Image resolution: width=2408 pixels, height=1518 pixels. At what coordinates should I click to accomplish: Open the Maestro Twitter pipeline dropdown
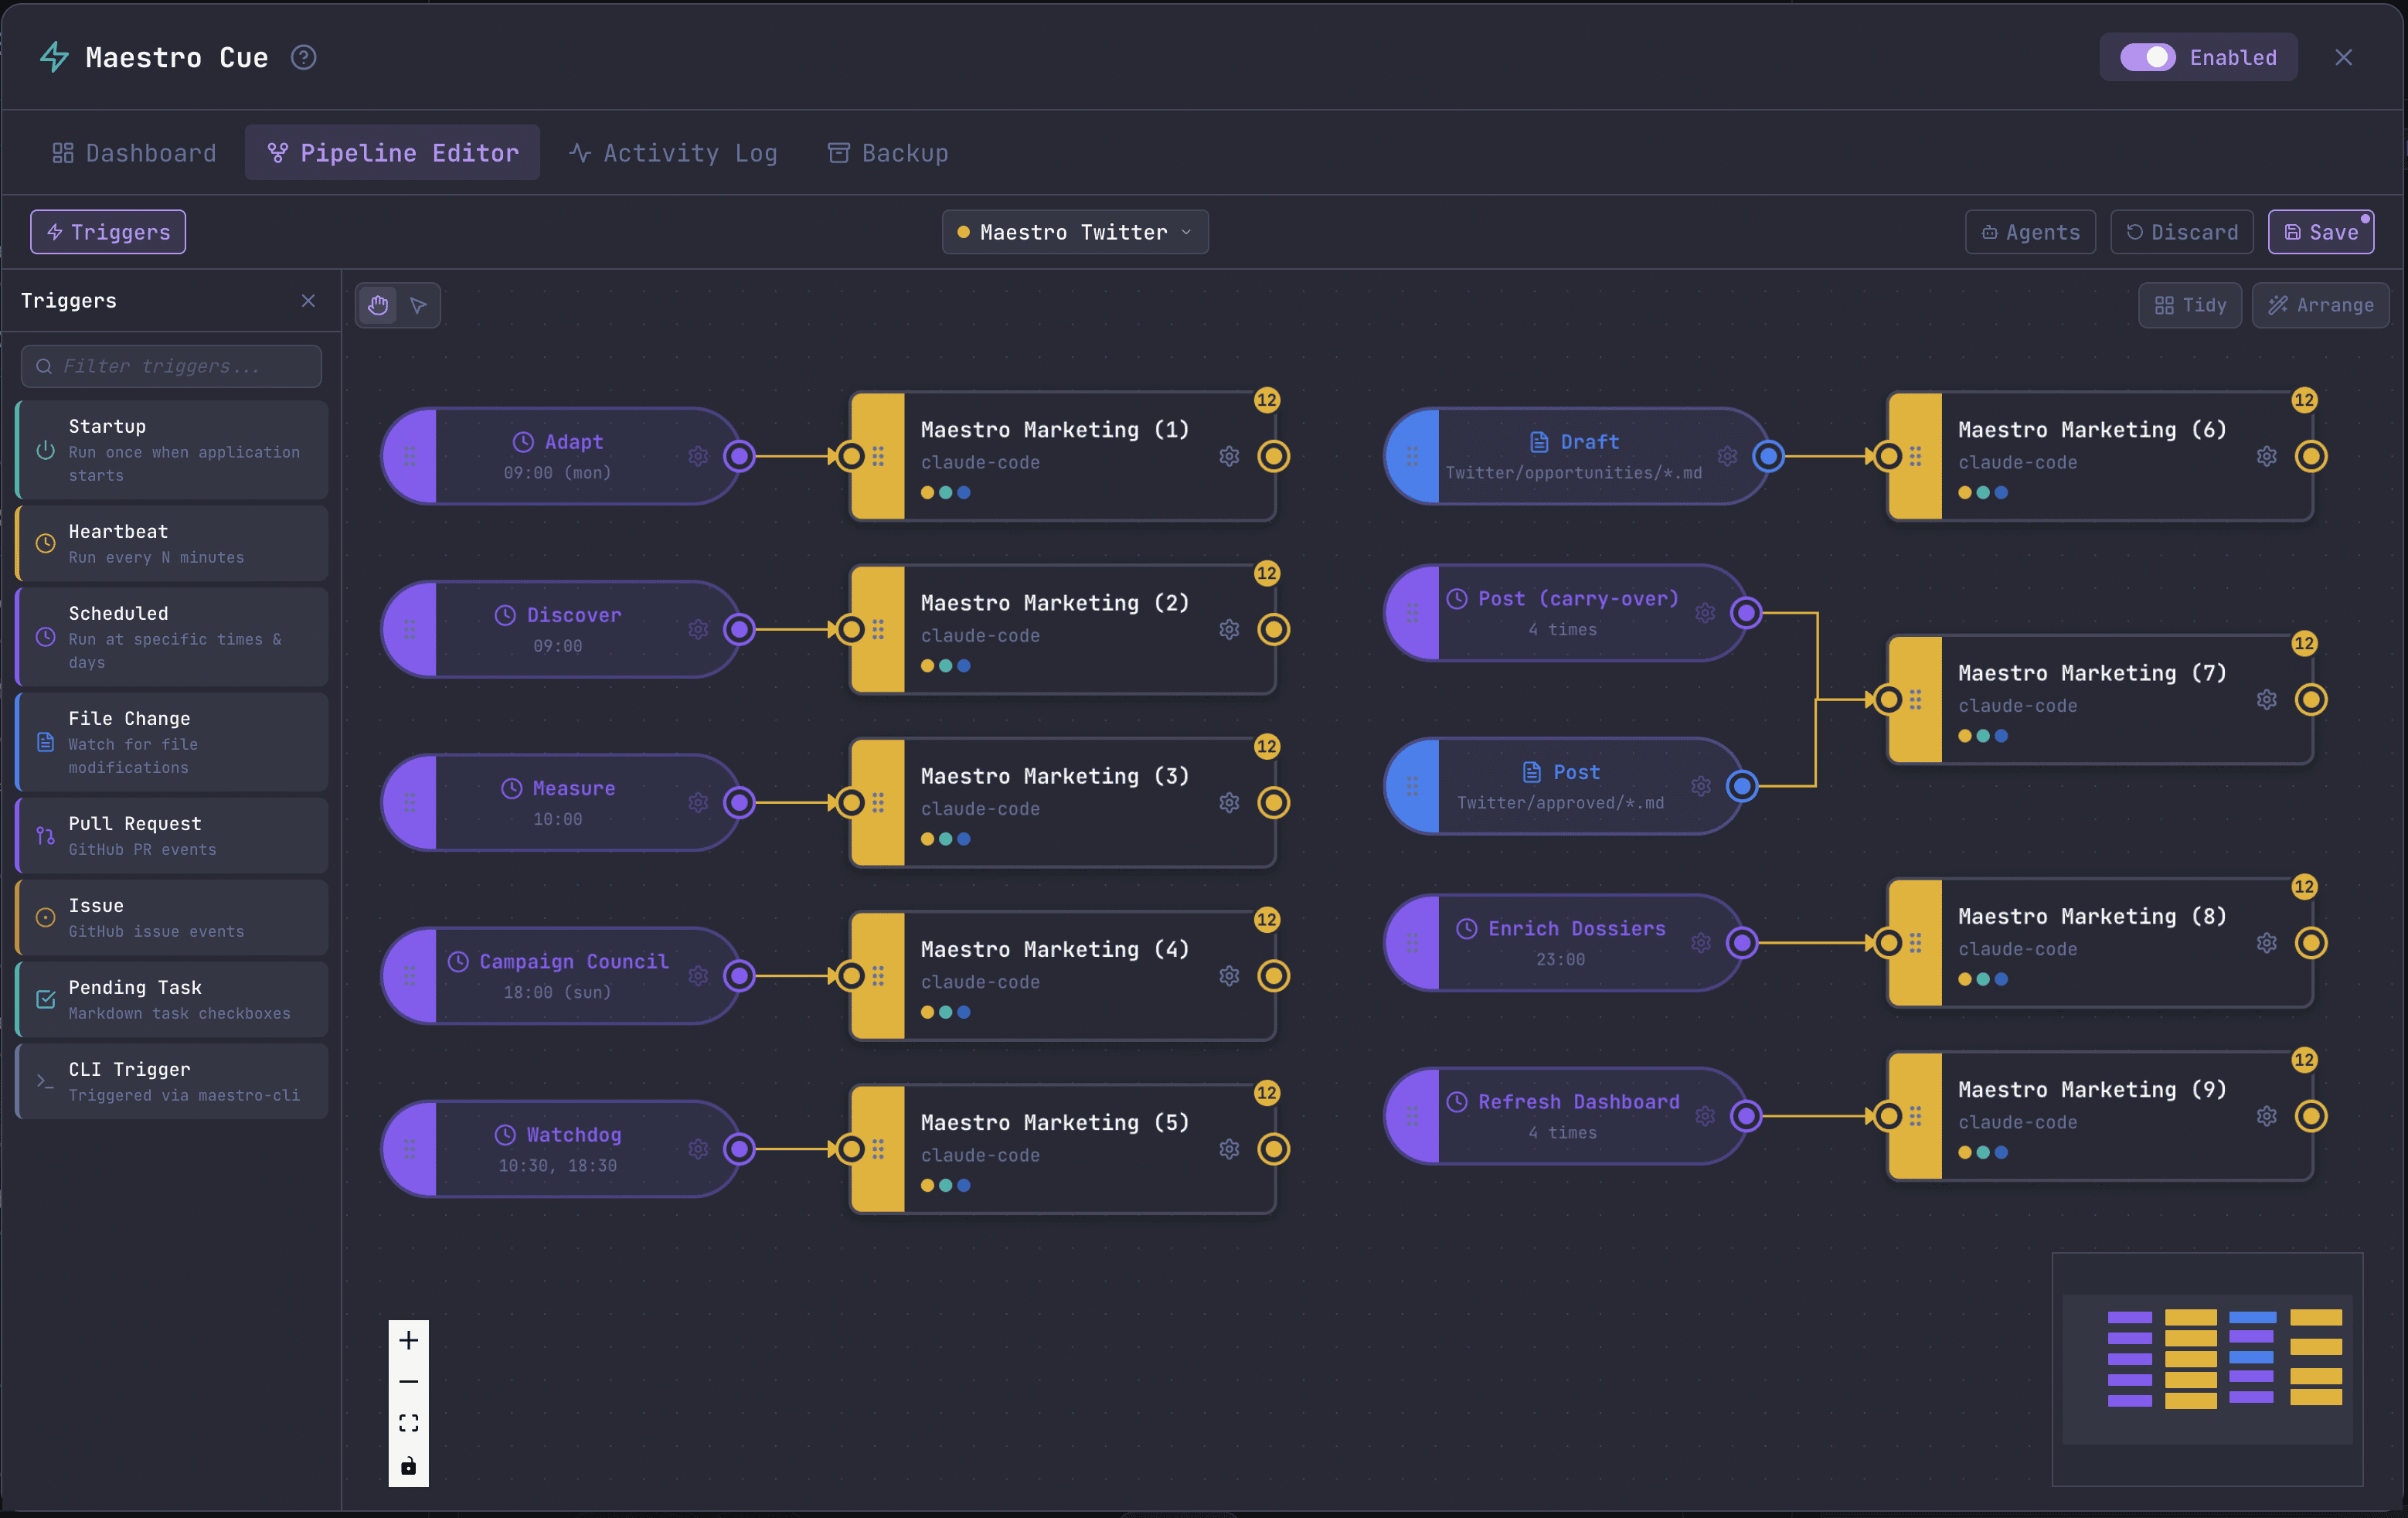[x=1075, y=232]
